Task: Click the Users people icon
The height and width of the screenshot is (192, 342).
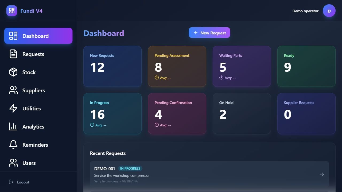Action: point(13,163)
